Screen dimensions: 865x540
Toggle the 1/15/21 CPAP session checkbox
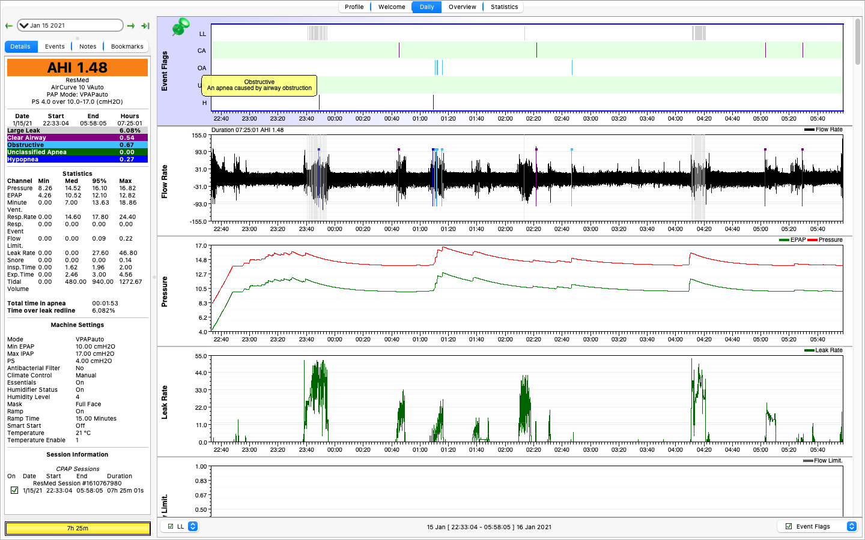tap(14, 490)
